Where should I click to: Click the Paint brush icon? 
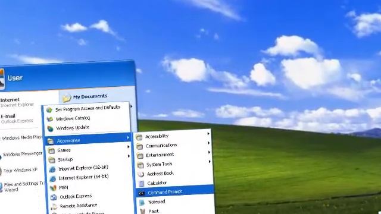[x=143, y=212]
